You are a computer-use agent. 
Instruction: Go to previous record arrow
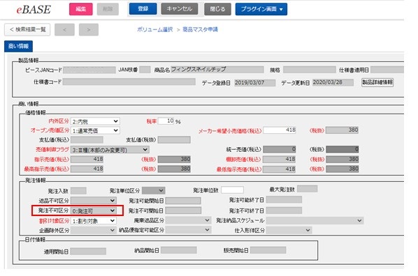click(64, 29)
